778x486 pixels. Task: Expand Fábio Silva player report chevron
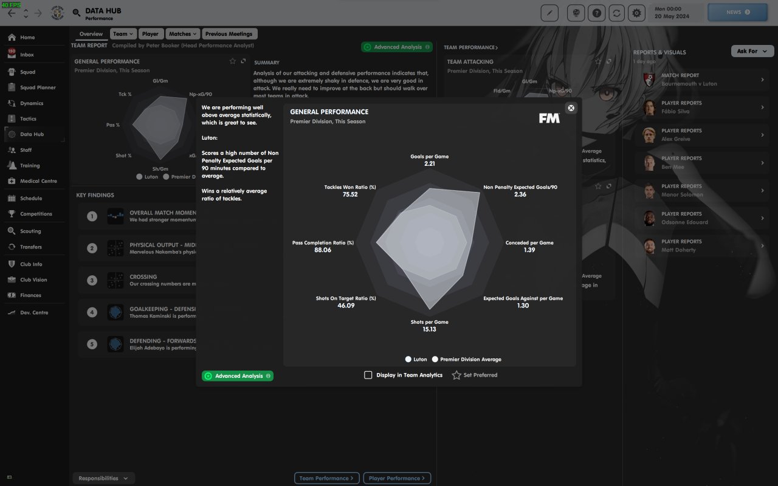pyautogui.click(x=762, y=107)
